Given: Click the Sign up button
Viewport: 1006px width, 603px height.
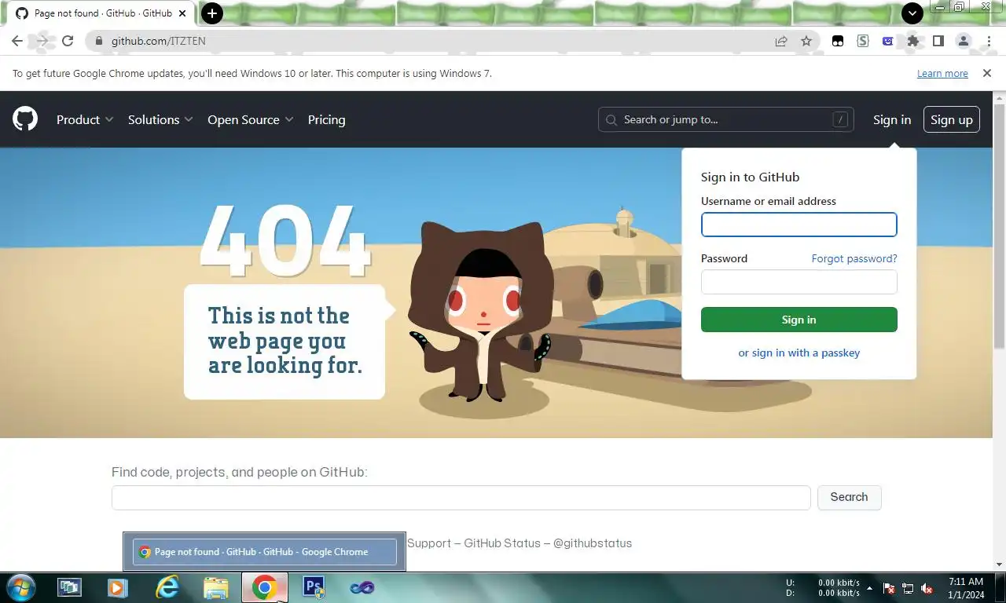Looking at the screenshot, I should tap(951, 119).
